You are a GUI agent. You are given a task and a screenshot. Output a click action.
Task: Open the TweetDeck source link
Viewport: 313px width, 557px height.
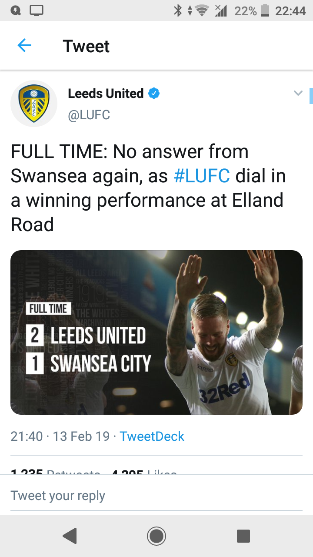tap(152, 436)
